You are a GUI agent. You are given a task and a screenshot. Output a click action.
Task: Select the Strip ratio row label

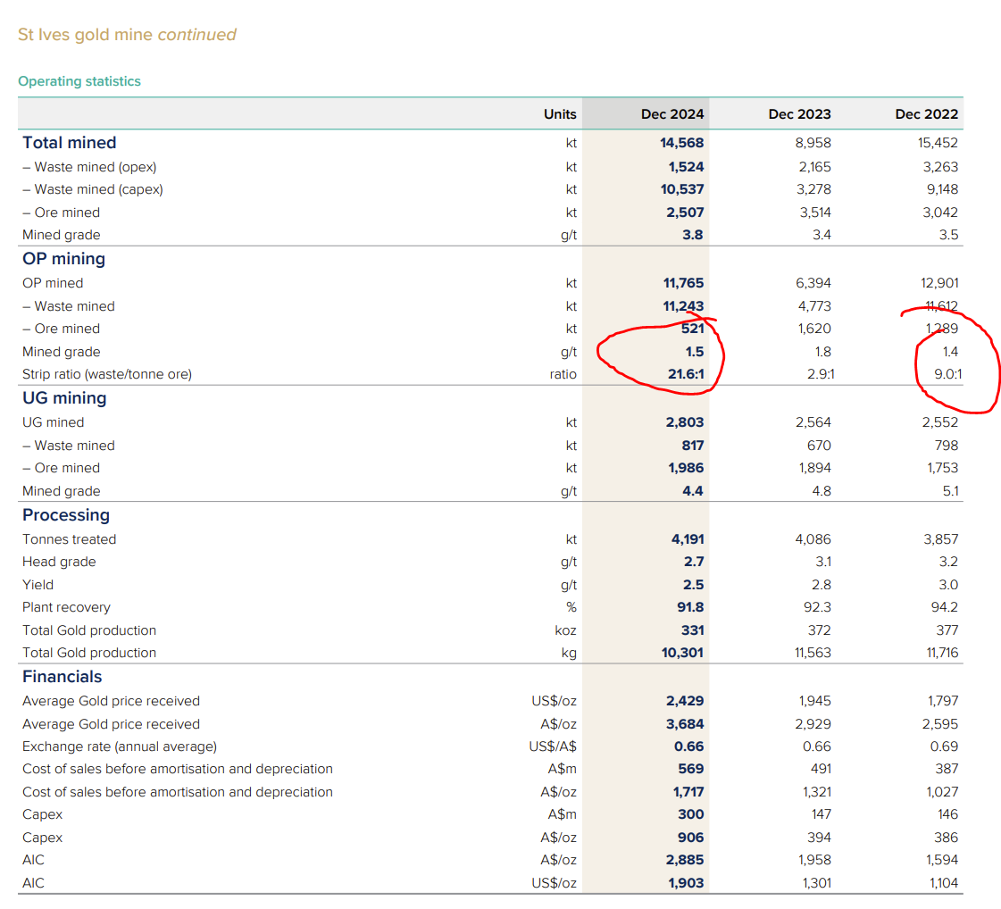107,375
